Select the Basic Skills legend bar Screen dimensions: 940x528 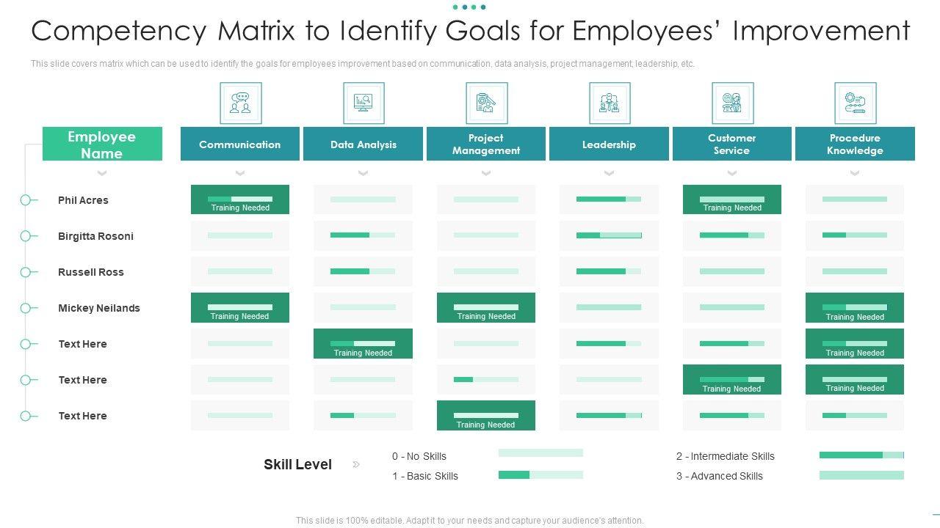point(540,475)
